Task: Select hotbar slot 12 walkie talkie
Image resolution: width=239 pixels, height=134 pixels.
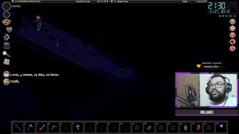Action: point(149,127)
